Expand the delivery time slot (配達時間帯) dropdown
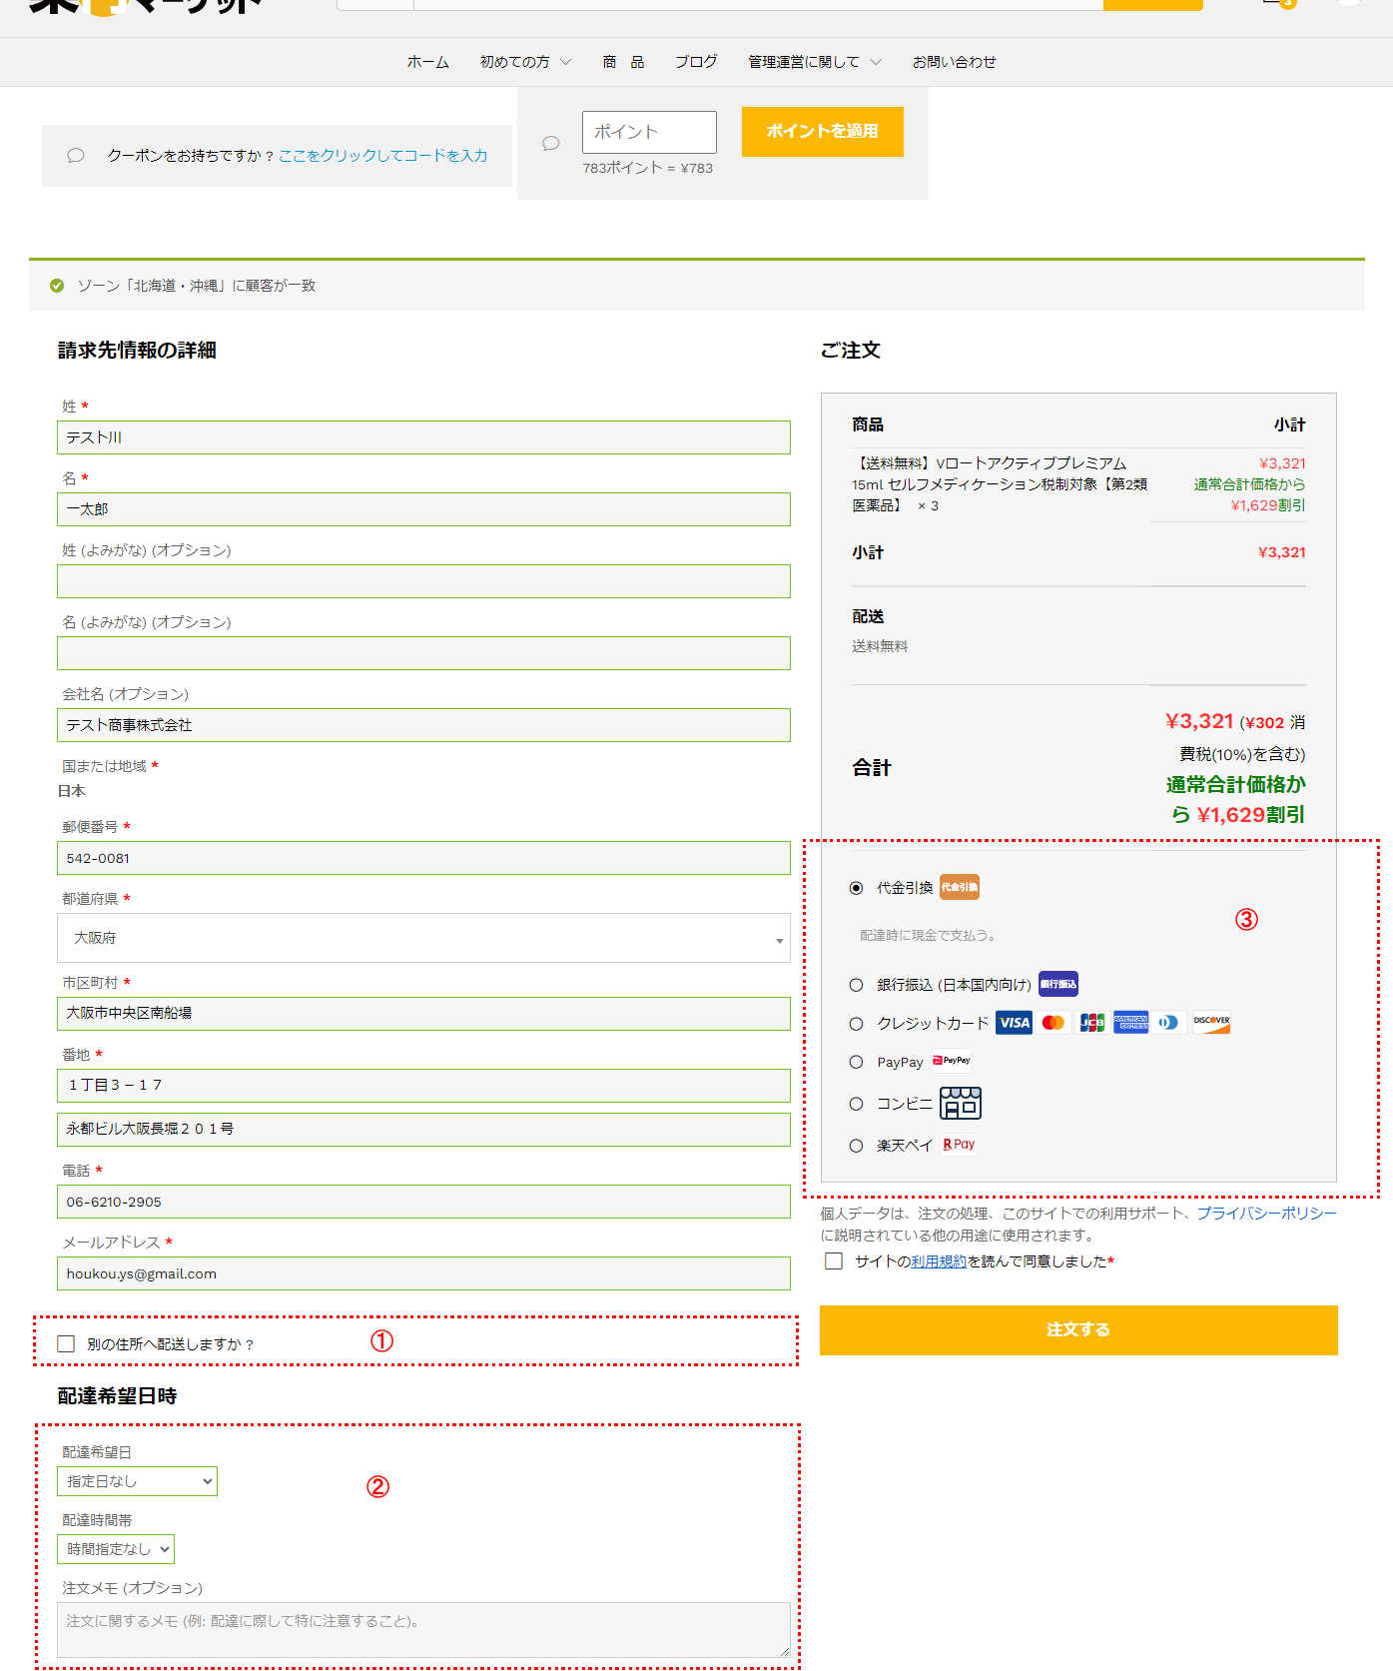 pyautogui.click(x=116, y=1549)
